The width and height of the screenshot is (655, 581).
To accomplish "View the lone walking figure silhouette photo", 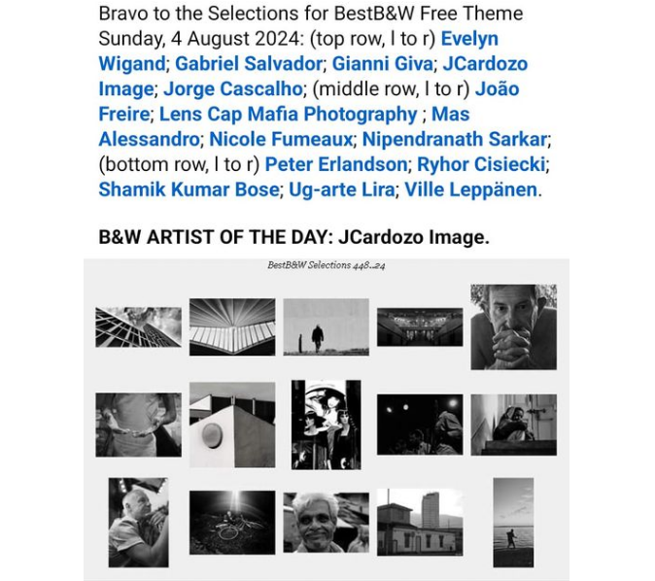I will click(x=326, y=327).
